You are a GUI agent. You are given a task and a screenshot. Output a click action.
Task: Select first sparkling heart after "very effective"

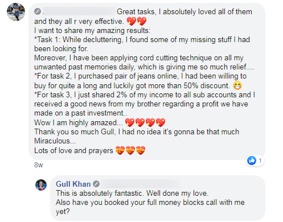pyautogui.click(x=132, y=21)
